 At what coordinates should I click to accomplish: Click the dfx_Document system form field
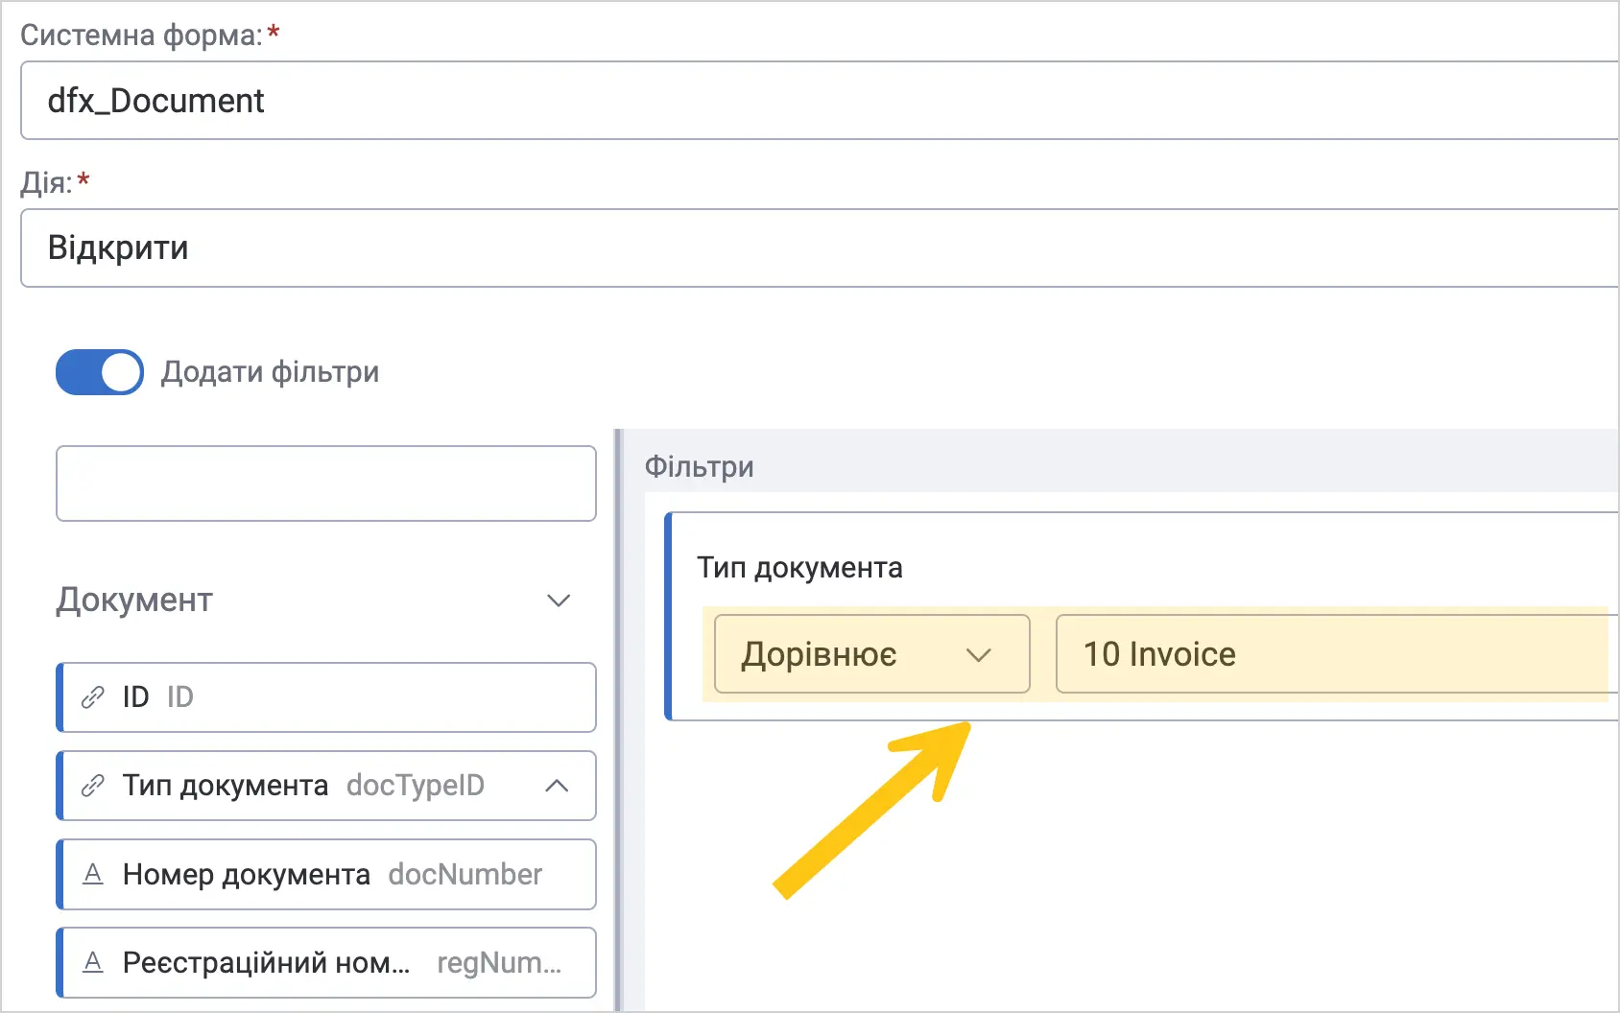coord(820,101)
